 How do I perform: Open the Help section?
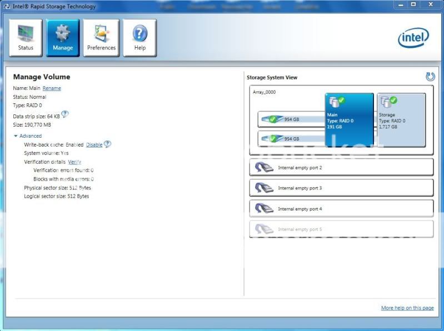point(139,38)
